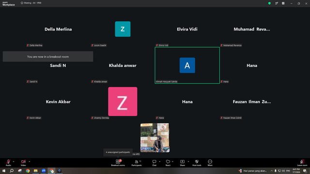Select the Sandi N participant tile
This screenshot has width=310, height=174.
58,66
